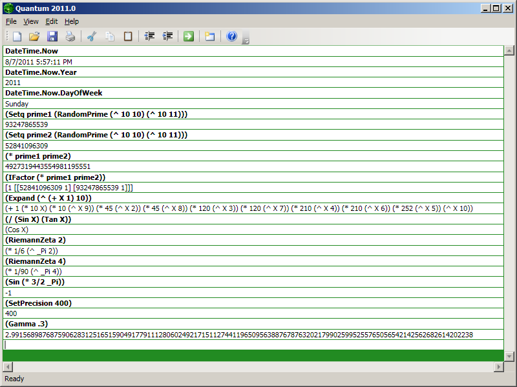Image resolution: width=517 pixels, height=387 pixels.
Task: Open help with the blue question mark
Action: (x=232, y=36)
